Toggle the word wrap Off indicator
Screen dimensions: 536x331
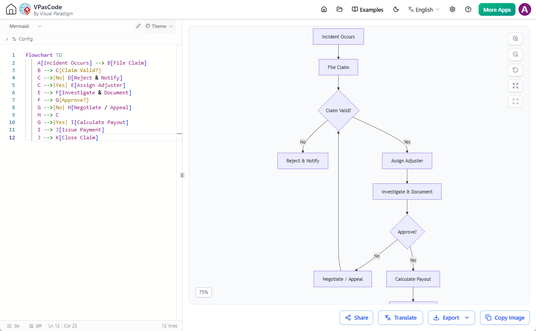click(x=35, y=326)
